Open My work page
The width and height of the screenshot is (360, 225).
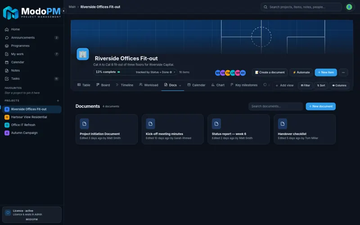pyautogui.click(x=31, y=54)
